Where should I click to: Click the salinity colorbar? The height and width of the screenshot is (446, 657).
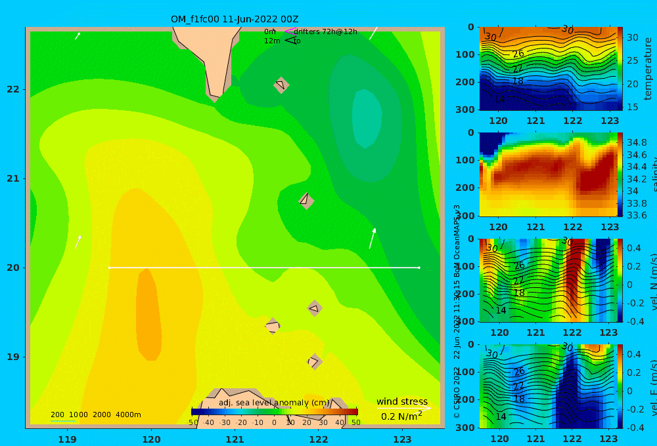point(620,174)
